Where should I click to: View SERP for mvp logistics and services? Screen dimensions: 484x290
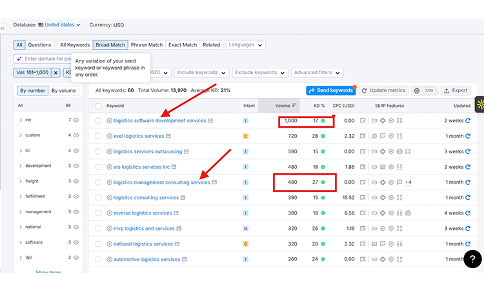(x=363, y=228)
